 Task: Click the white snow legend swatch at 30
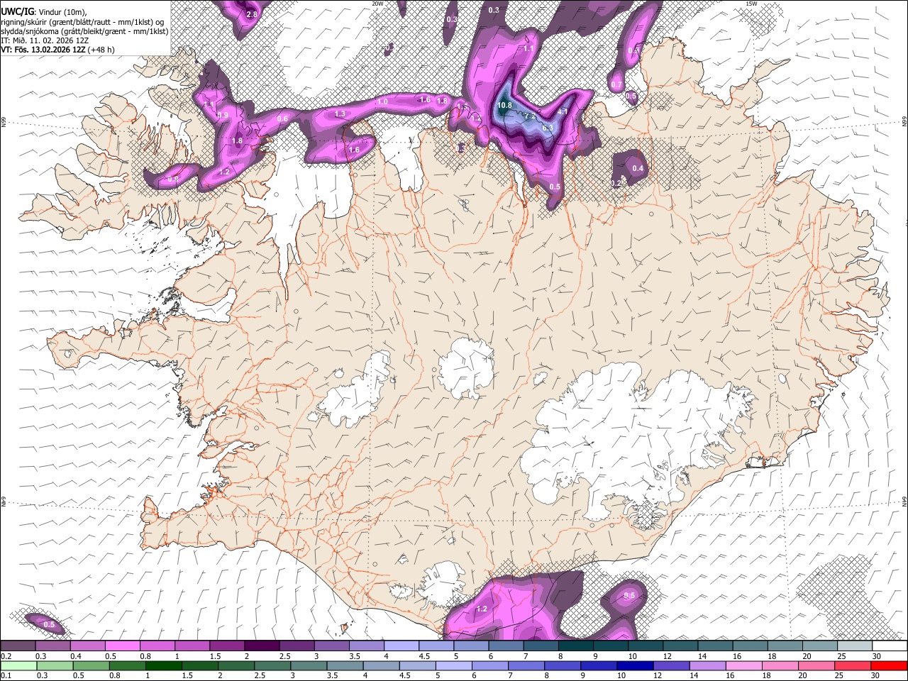click(890, 646)
